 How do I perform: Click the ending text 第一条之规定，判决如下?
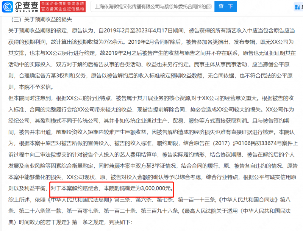(x=102, y=222)
